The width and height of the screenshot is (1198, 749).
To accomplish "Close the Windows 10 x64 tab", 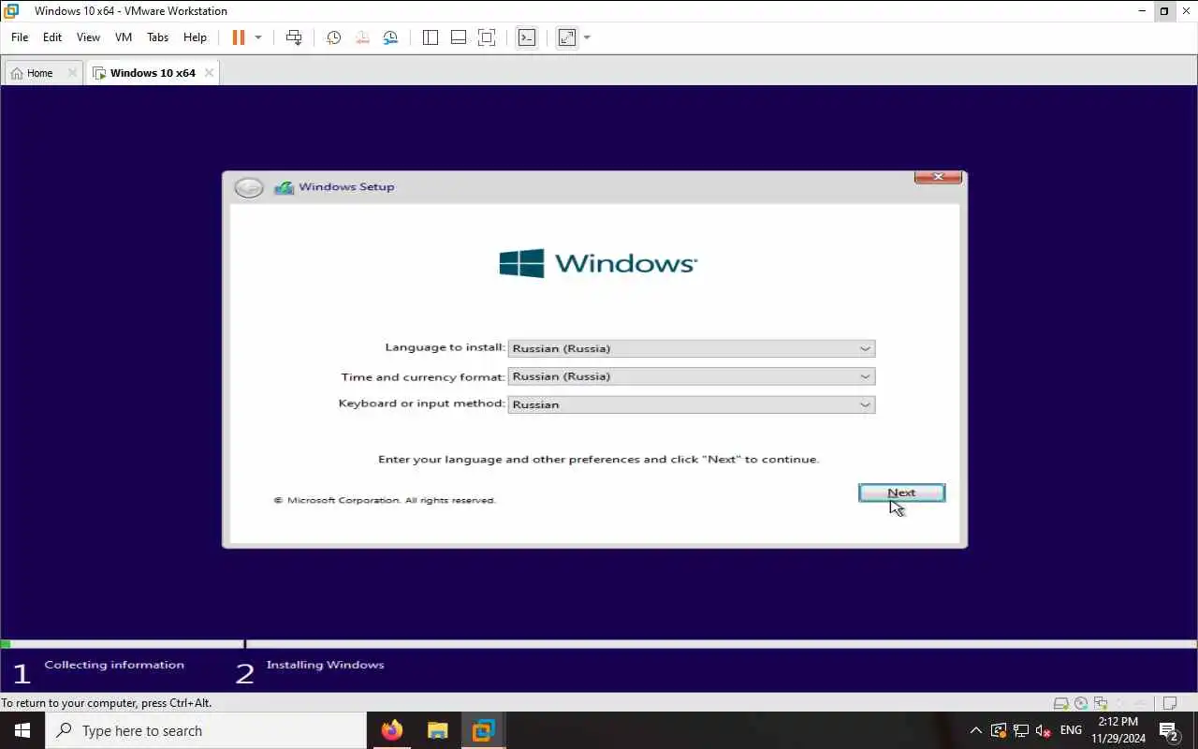I will (209, 73).
